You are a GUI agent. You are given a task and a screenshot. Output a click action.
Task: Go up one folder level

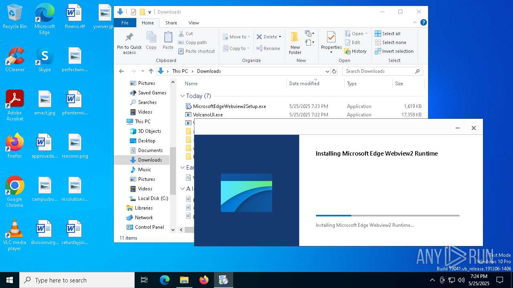[151, 71]
